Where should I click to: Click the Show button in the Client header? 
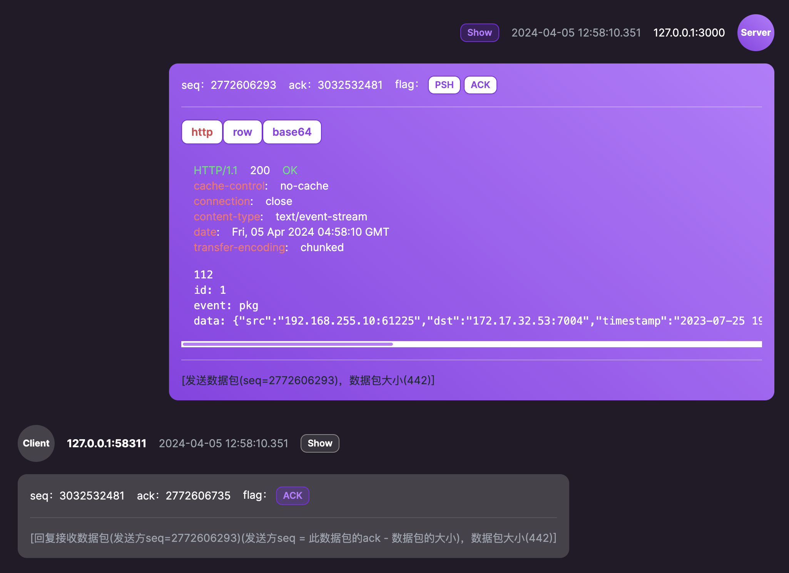click(x=320, y=443)
